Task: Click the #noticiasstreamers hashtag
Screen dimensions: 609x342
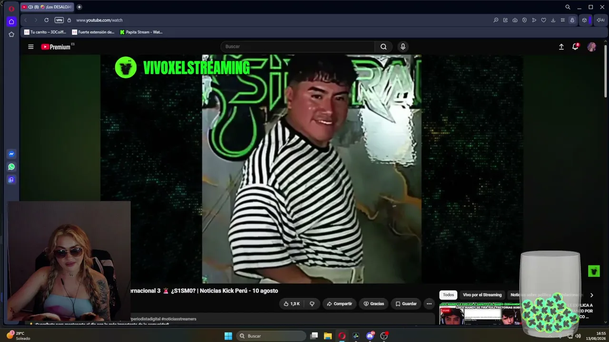Action: [178, 319]
